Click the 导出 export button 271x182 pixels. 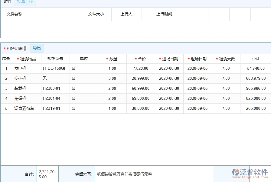point(37,48)
